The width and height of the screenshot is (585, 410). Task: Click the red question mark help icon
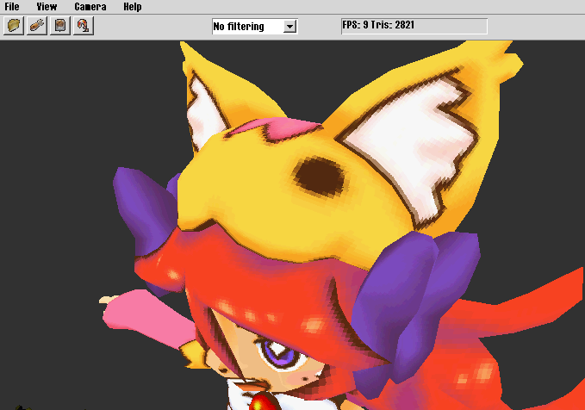pyautogui.click(x=84, y=26)
